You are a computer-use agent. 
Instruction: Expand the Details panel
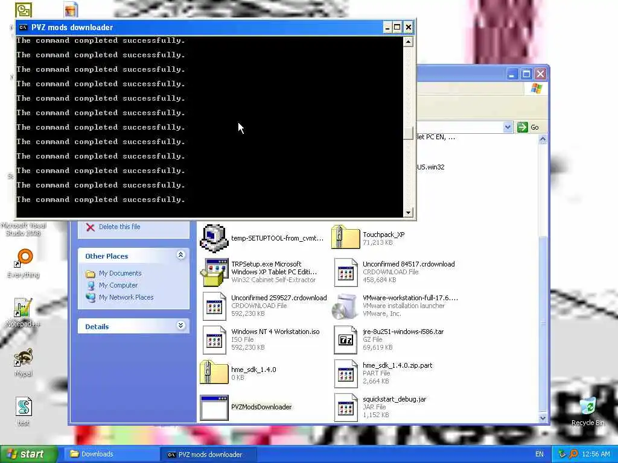(181, 325)
